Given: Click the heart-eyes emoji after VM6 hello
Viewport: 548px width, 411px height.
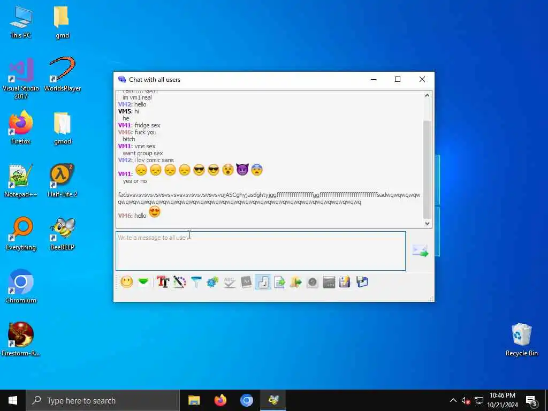Looking at the screenshot, I should (x=155, y=212).
